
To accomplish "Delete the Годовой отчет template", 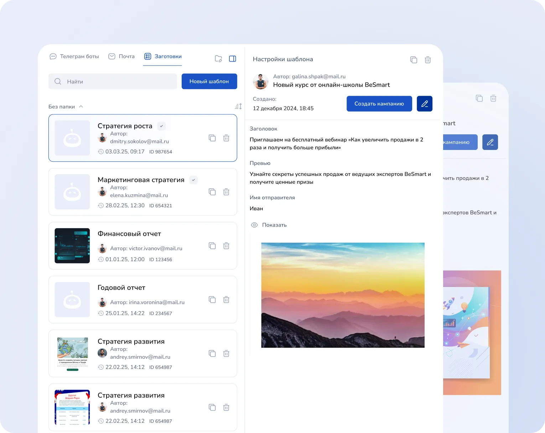I will pos(226,299).
